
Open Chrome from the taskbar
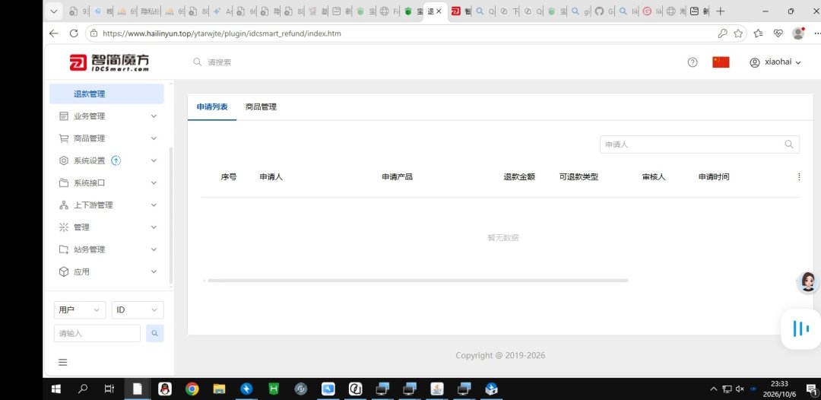[192, 389]
